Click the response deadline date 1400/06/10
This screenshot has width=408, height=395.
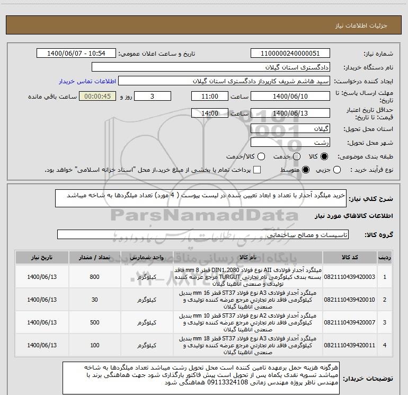click(290, 96)
